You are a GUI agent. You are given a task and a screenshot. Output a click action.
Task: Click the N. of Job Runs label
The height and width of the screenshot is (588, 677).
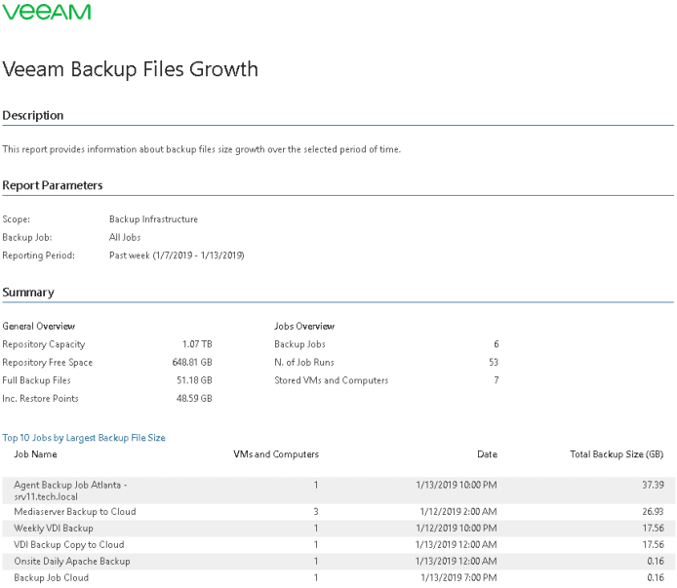pos(304,363)
